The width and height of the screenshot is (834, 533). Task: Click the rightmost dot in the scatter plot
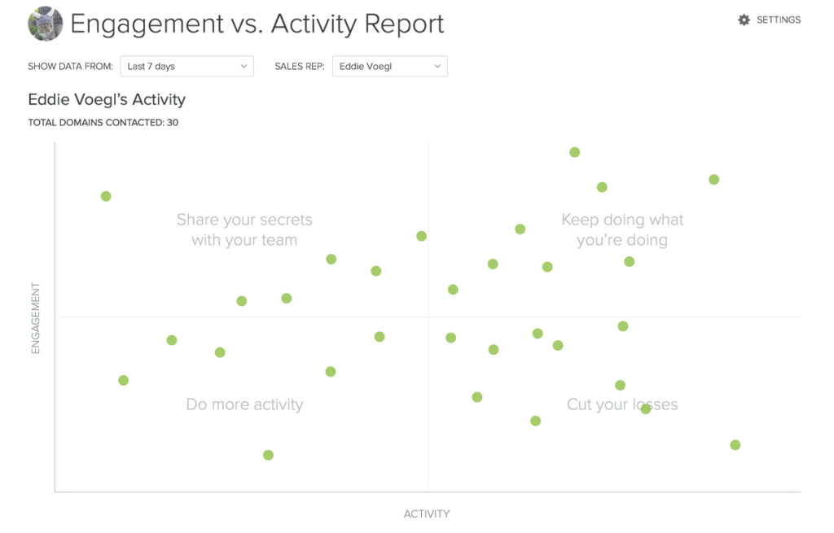pos(735,445)
